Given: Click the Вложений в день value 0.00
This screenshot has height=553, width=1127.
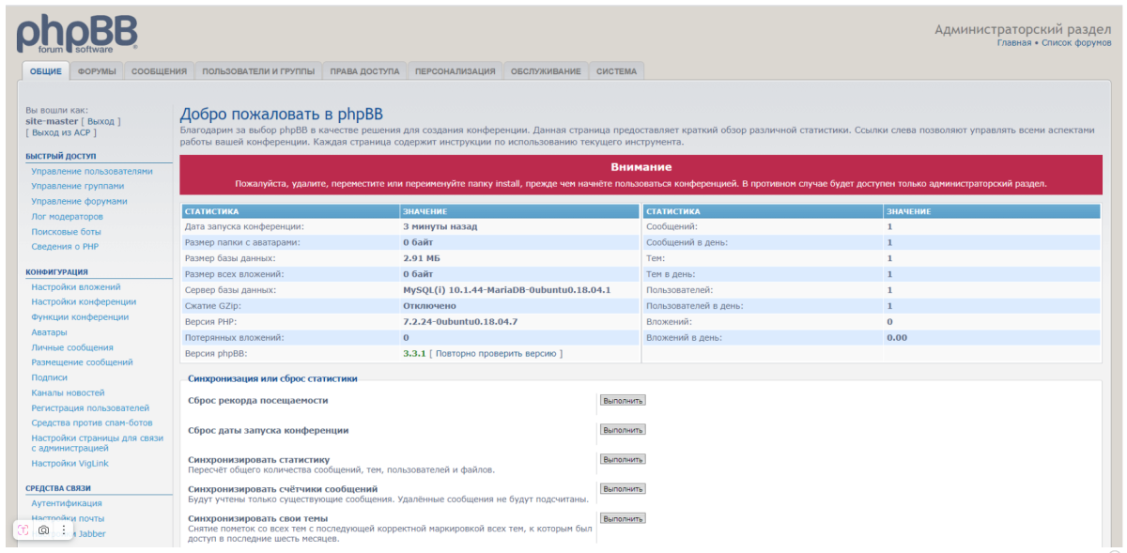Looking at the screenshot, I should click(x=897, y=337).
